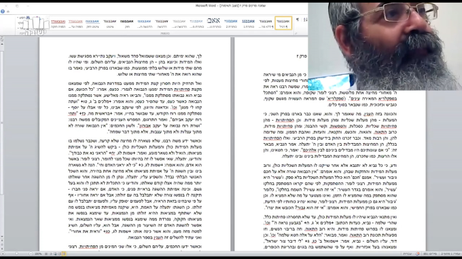Apply the הדגשה (Emphasis) style
462x259 pixels.
(x=162, y=23)
